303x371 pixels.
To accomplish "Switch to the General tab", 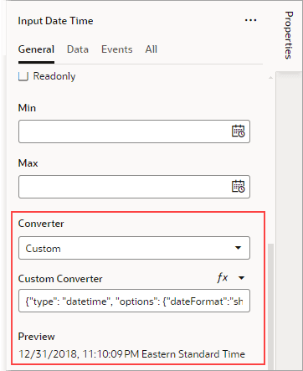I will pos(36,49).
